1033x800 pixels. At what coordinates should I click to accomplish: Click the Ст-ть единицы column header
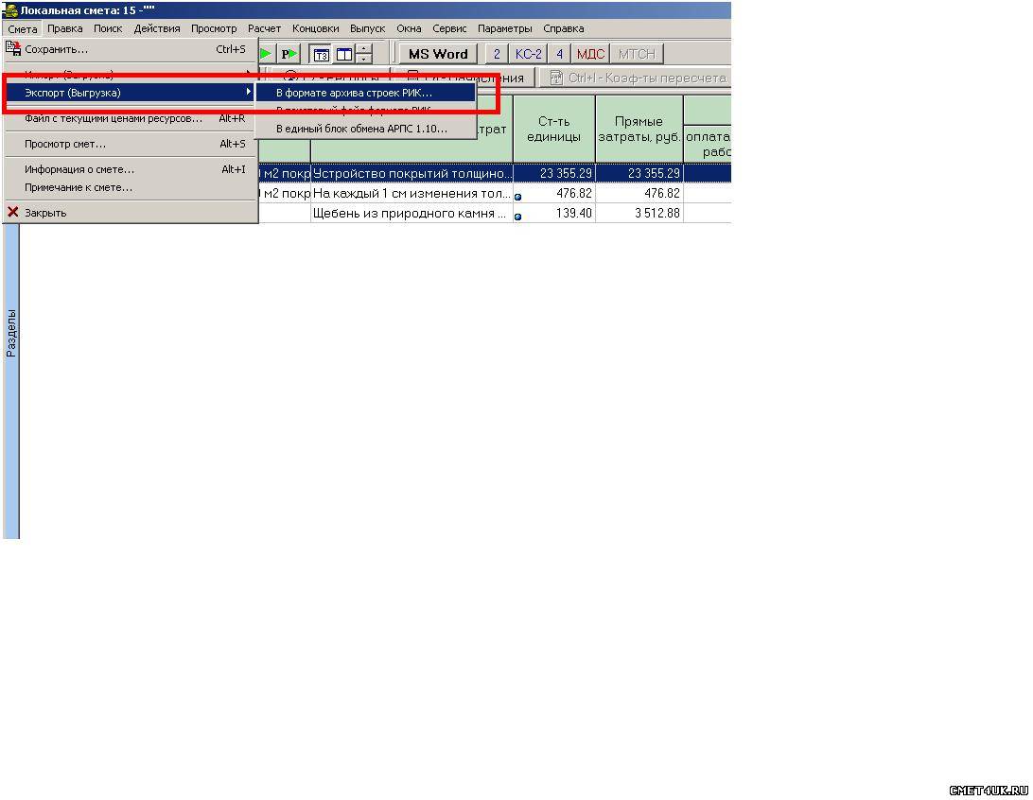point(554,129)
